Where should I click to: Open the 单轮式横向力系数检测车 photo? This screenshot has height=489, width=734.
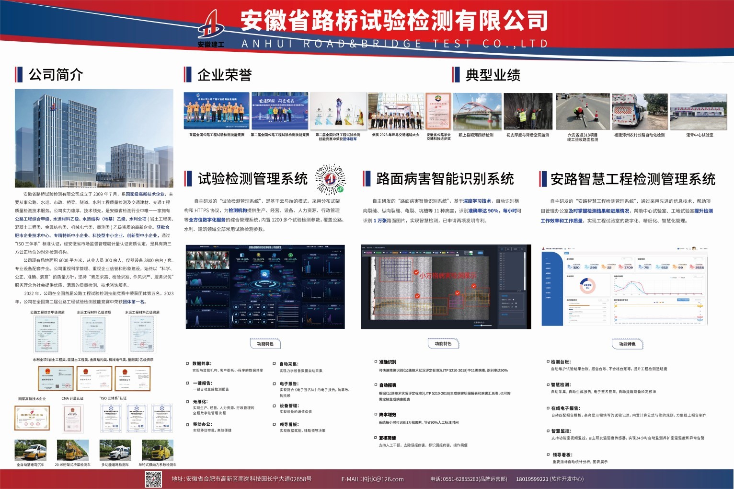158,450
